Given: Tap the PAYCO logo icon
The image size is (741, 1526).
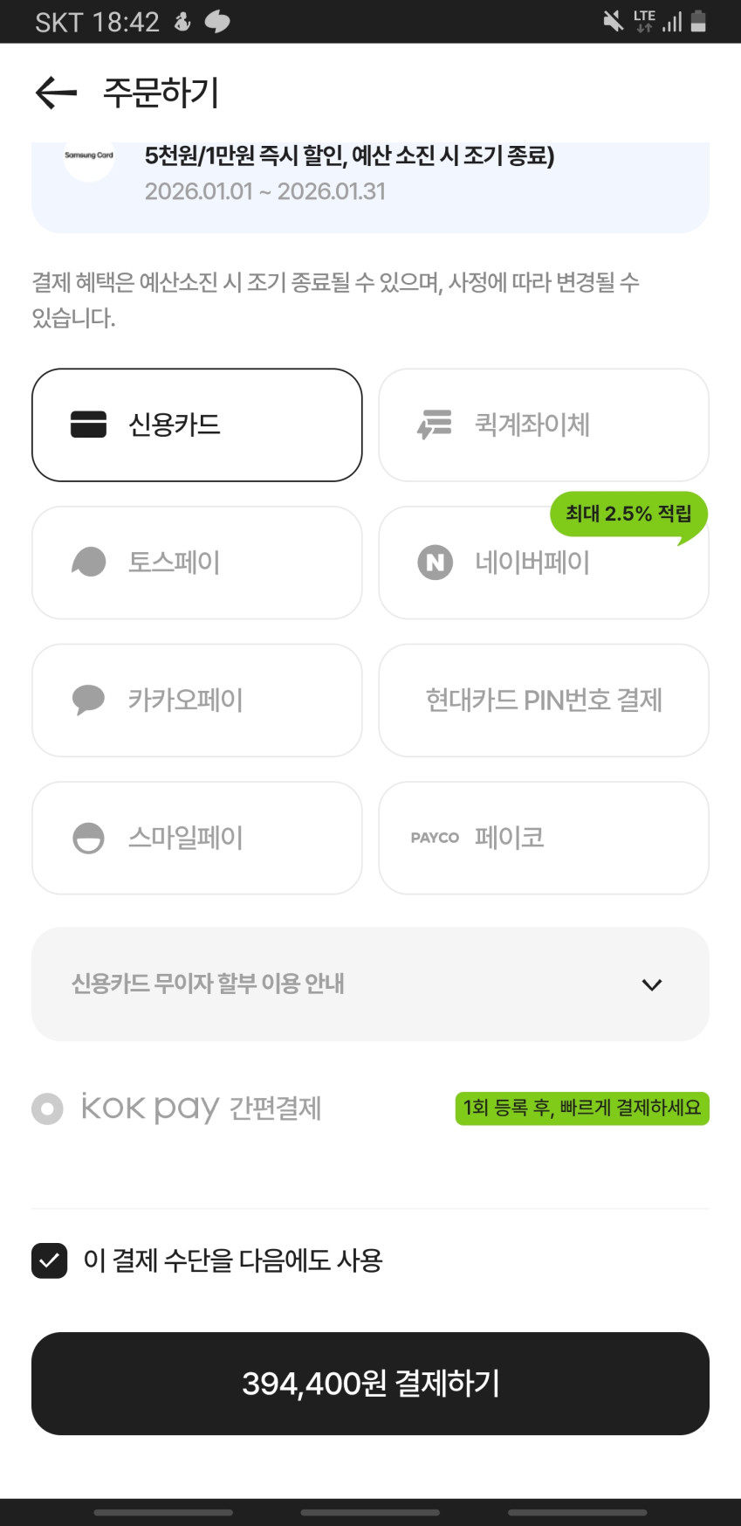Looking at the screenshot, I should pos(435,838).
